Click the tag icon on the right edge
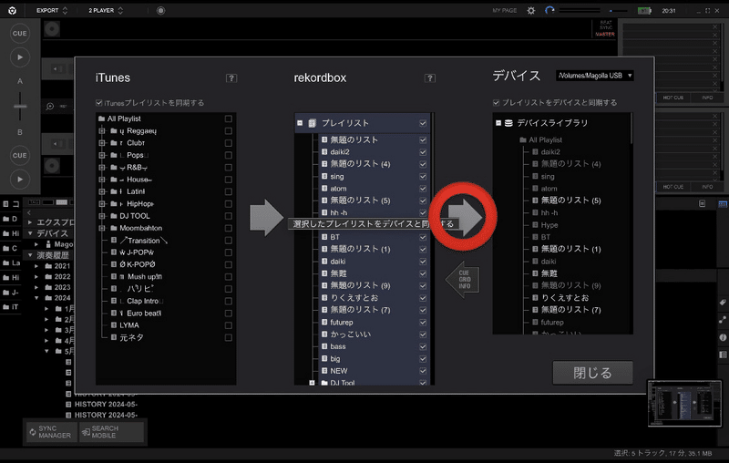 pyautogui.click(x=723, y=303)
